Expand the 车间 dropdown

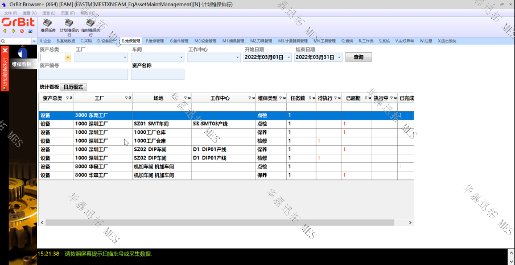point(182,57)
